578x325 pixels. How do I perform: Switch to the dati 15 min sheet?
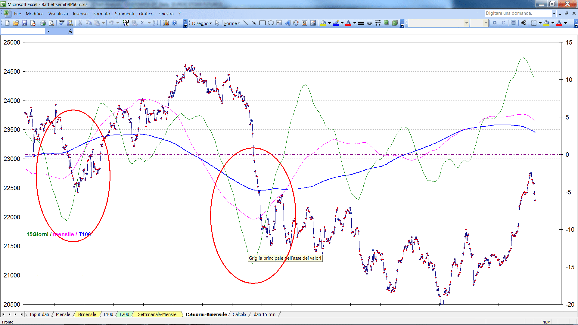tap(264, 314)
